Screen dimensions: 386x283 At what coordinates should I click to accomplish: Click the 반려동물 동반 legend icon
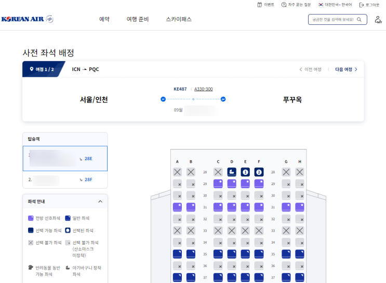pyautogui.click(x=31, y=267)
